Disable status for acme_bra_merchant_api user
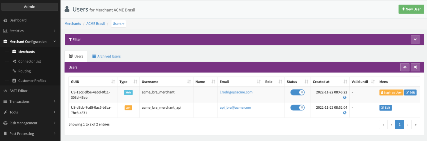The image size is (427, 141). click(297, 108)
